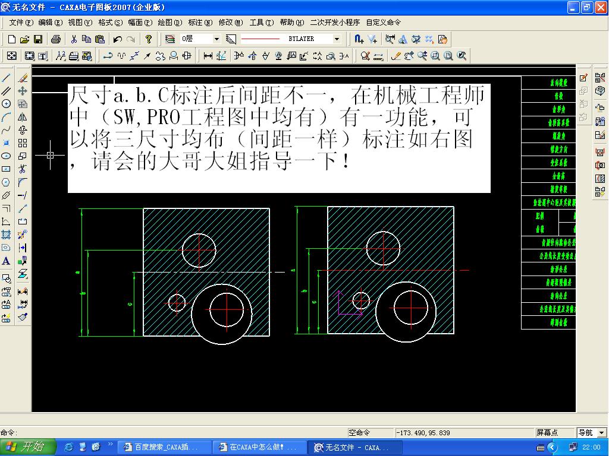Paste using the clipboard toolbar icon
Viewport: 609px width, 456px height.
tap(100, 39)
